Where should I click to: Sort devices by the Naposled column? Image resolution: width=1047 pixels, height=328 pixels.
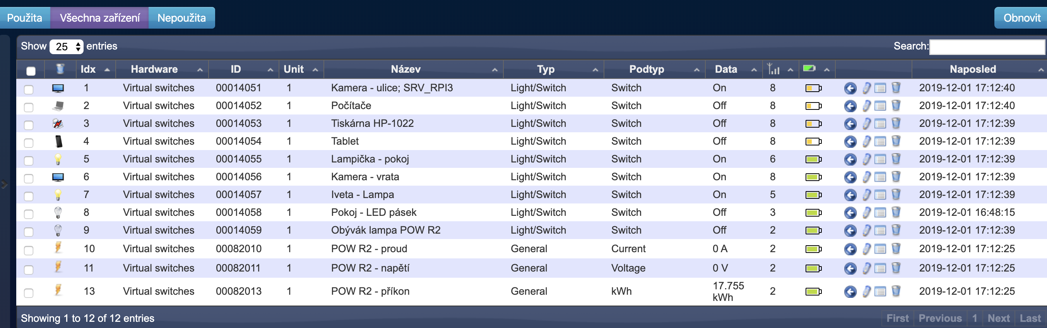tap(972, 69)
